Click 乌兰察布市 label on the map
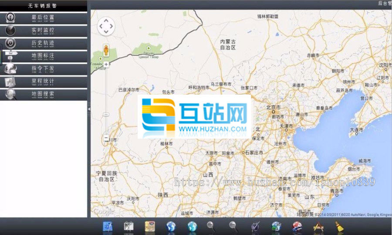 221,84
